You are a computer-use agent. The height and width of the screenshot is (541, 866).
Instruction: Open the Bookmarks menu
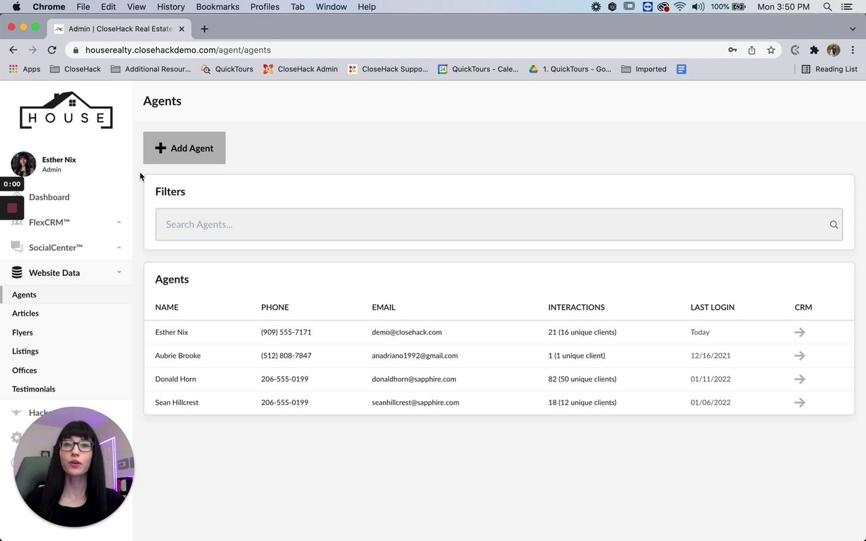tap(217, 7)
